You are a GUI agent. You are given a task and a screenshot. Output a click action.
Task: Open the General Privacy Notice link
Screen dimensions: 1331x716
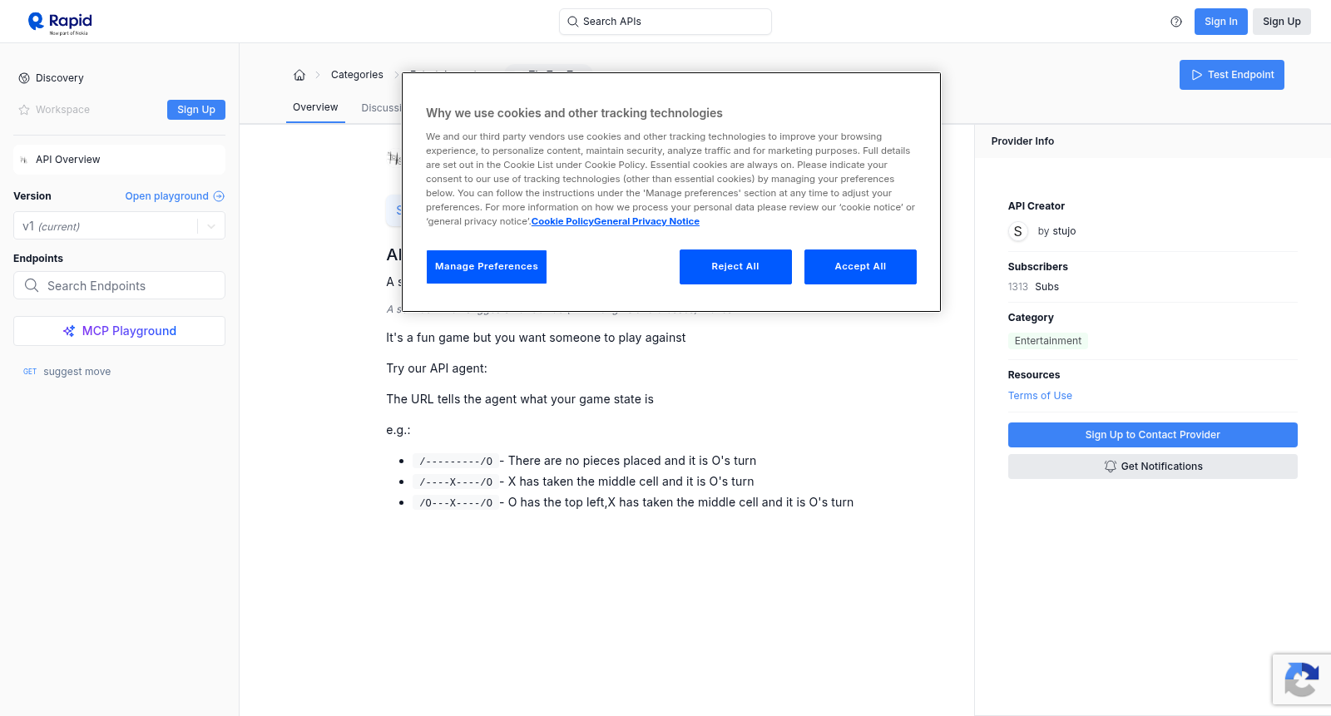coord(647,221)
